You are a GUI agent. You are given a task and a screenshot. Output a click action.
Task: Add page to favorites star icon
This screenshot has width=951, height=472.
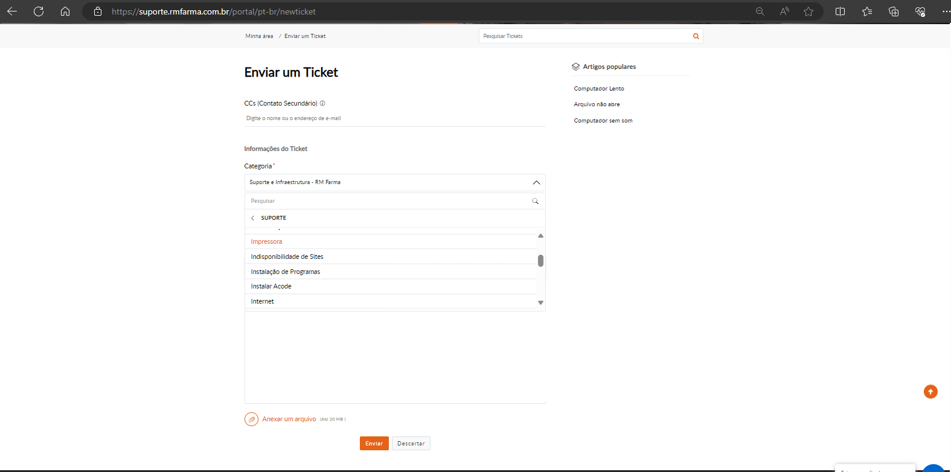point(809,11)
